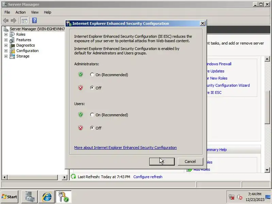Open the Summary Help link
The width and height of the screenshot is (272, 204).
click(x=217, y=150)
